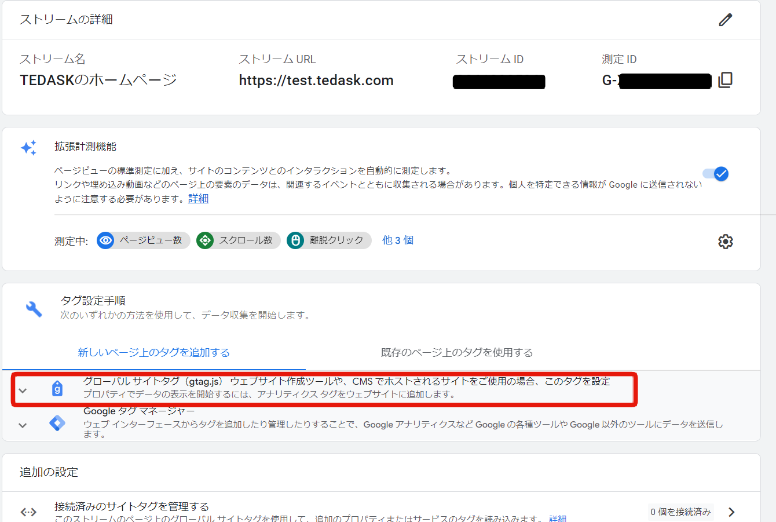Screen dimensions: 776x522
Task: Expand the グローバル サイトタグ (gtag.js) chevron
Action: tap(23, 390)
